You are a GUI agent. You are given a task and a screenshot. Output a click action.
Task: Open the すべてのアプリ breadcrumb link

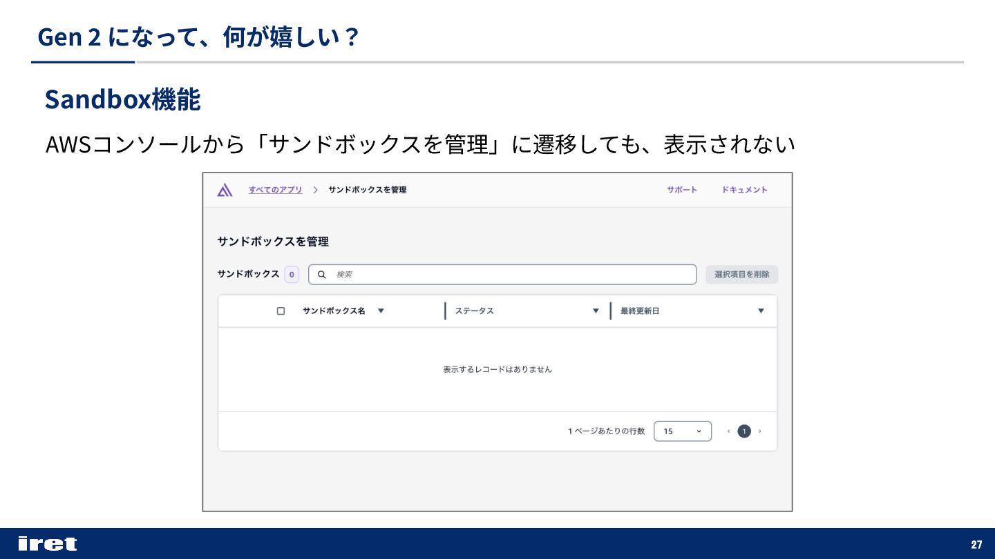(x=276, y=190)
